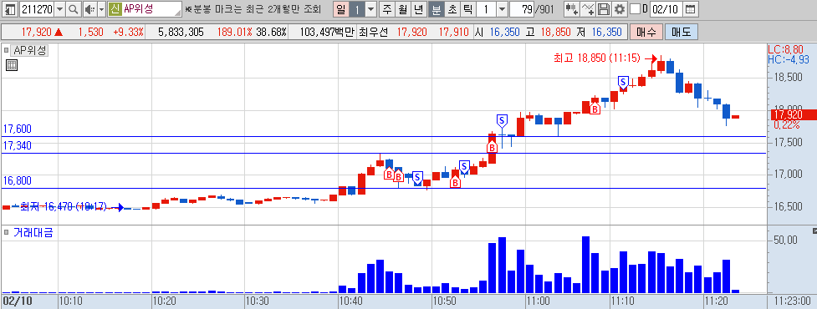Select the 틱 tick chart period
Viewport: 817px width, 309px height.
pos(467,9)
